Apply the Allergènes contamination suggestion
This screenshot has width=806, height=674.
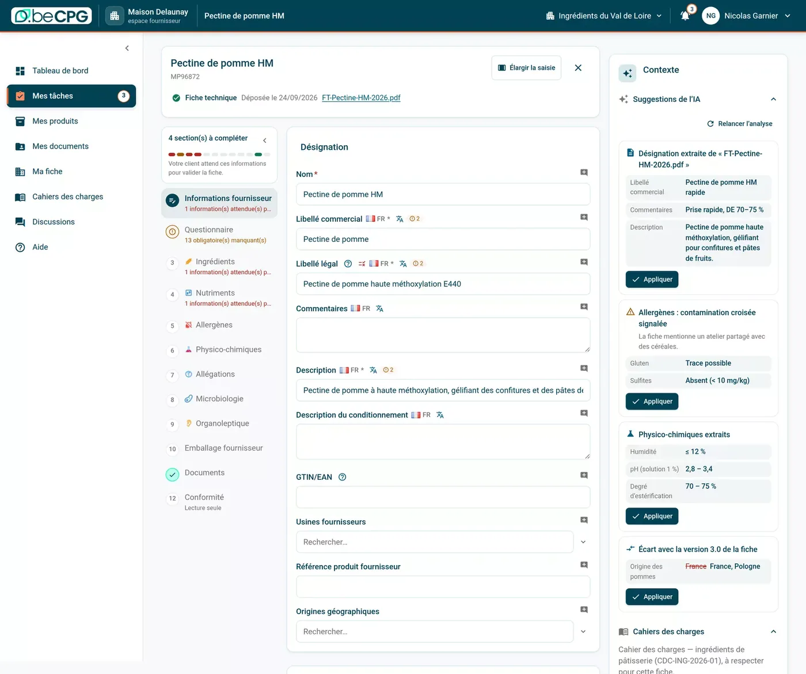[x=652, y=402]
